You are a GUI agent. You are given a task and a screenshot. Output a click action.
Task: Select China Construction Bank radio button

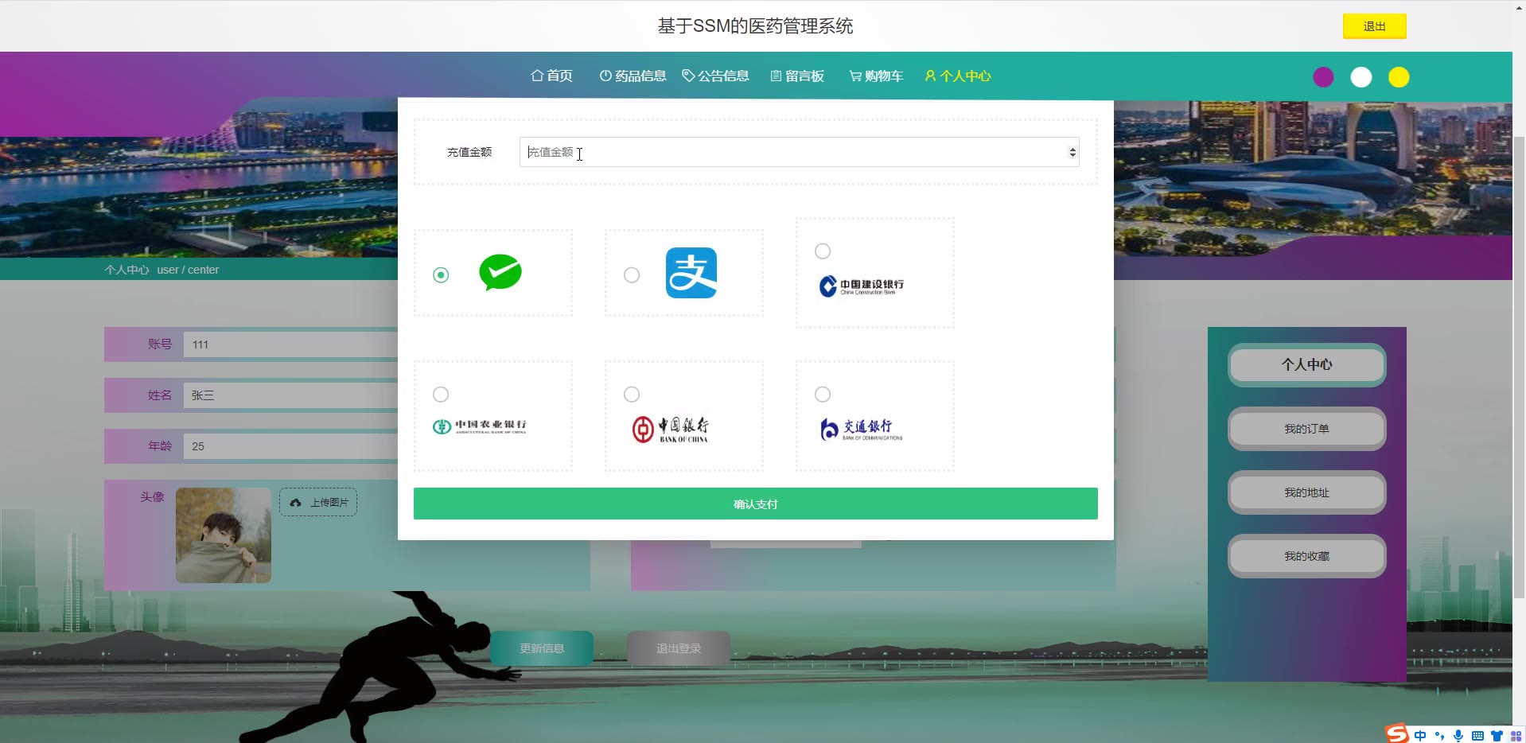[x=823, y=251]
